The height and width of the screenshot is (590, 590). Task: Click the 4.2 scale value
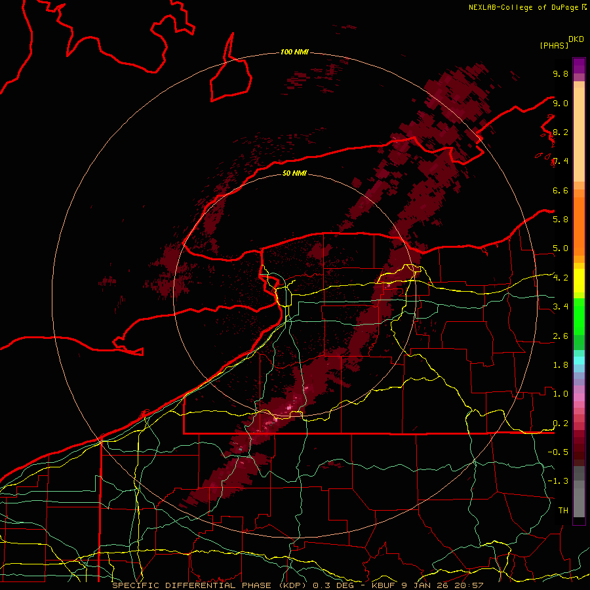coord(560,278)
